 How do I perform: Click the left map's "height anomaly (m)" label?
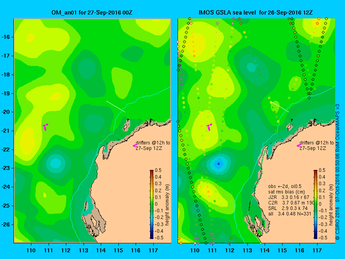tap(167, 204)
